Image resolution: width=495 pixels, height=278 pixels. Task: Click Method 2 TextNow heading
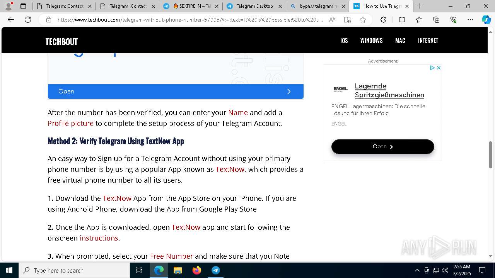[116, 141]
